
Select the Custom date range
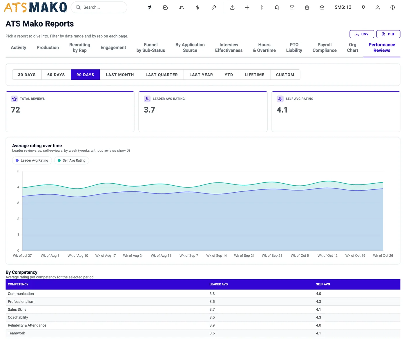tap(285, 75)
